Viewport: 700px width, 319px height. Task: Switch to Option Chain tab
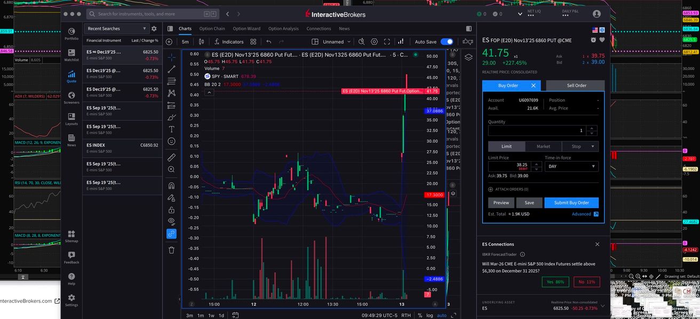pos(212,29)
